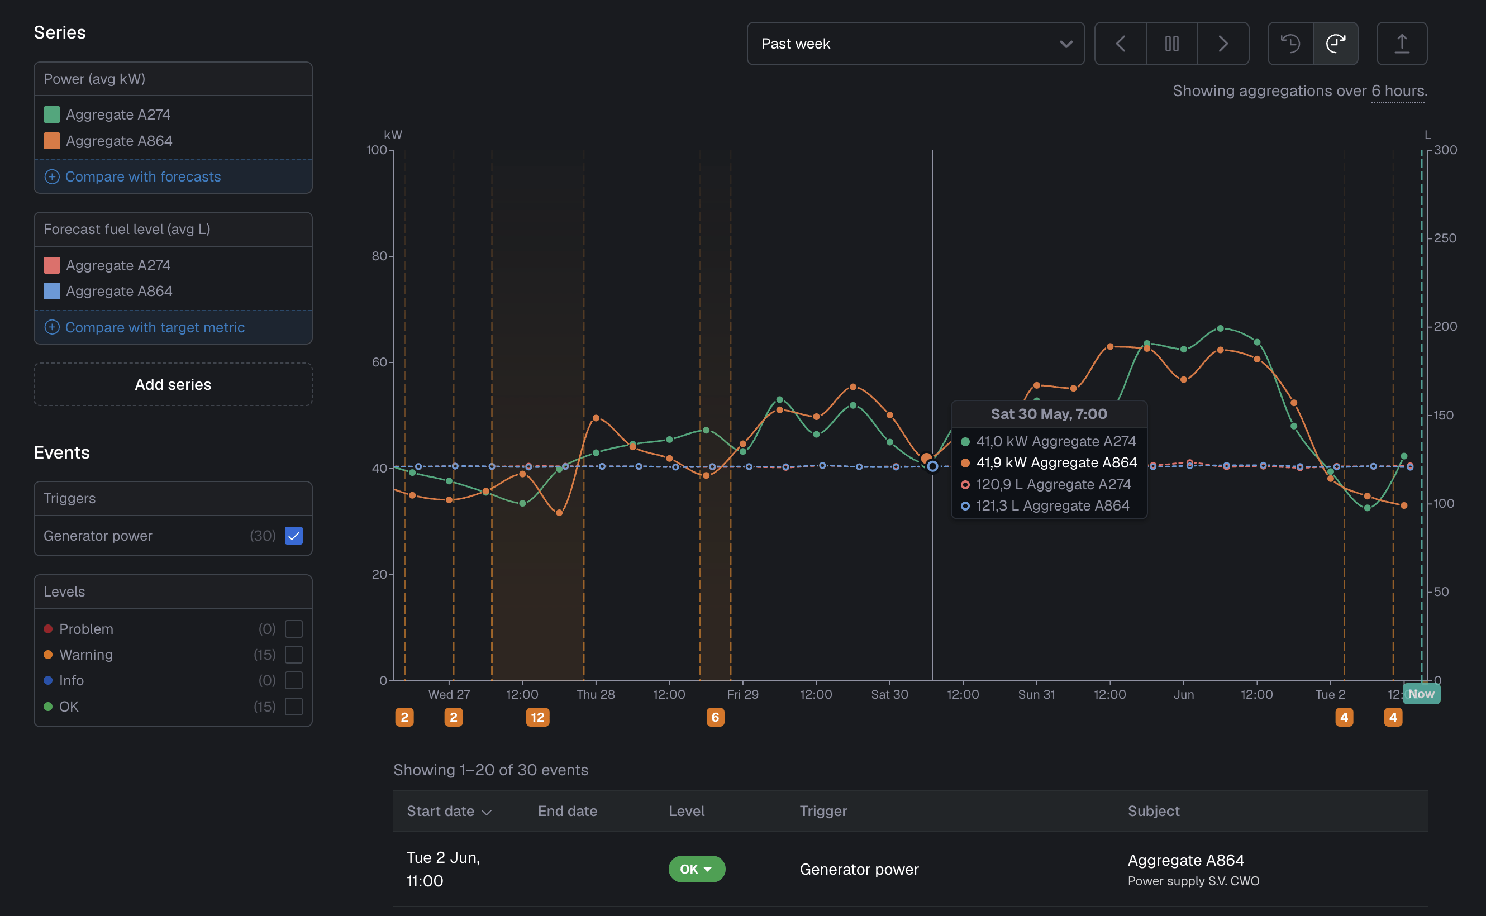The image size is (1486, 916).
Task: Click red swatch of fuel Aggregate A274
Action: [52, 265]
